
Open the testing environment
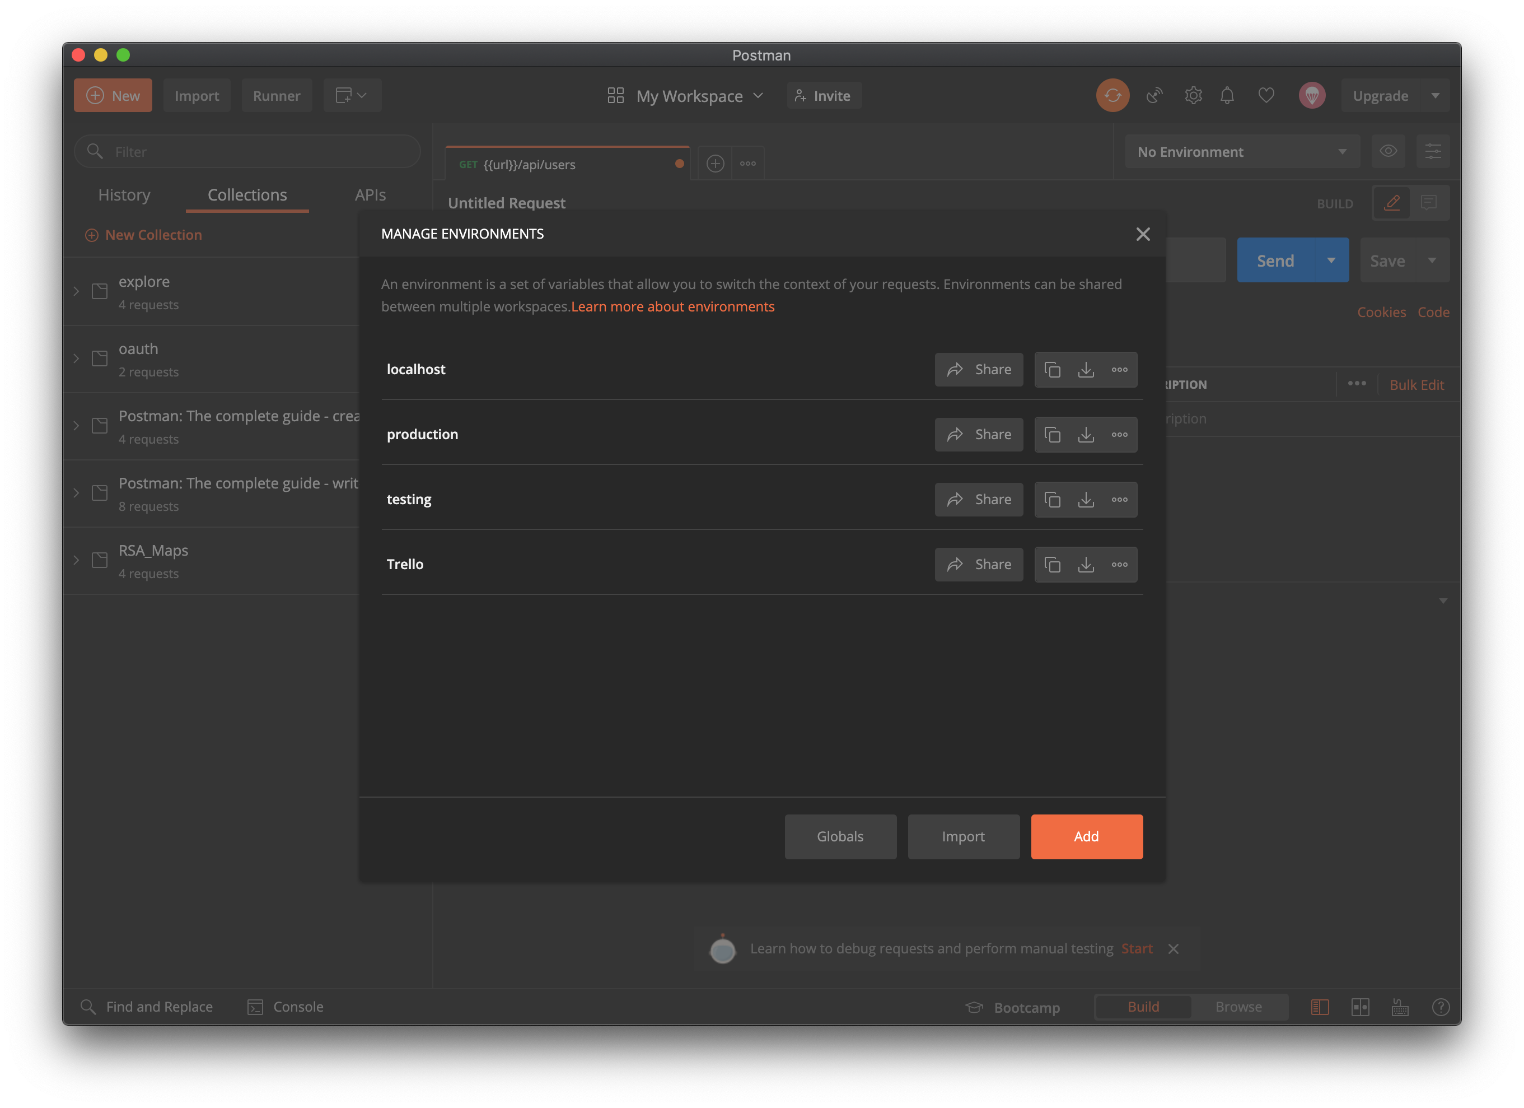[409, 500]
